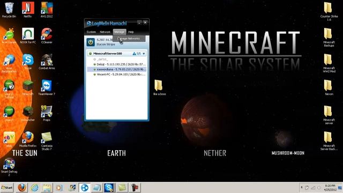Click the Bacon Strips client name
The width and height of the screenshot is (343, 193).
pos(106,44)
